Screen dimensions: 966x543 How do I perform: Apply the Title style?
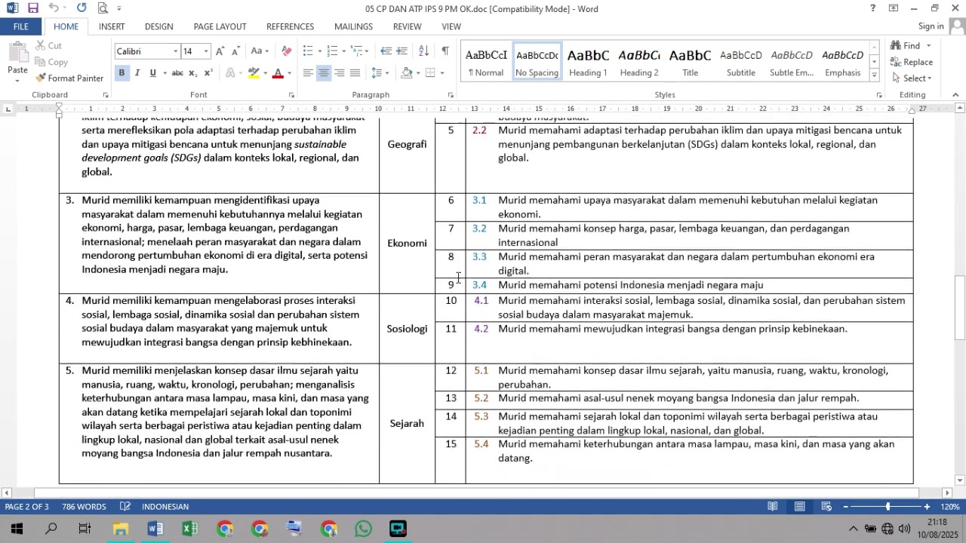[x=690, y=62]
